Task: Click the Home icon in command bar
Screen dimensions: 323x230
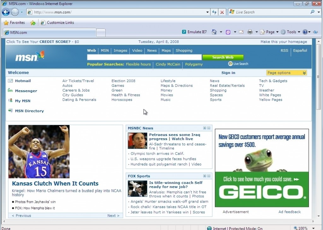Action: 214,32
